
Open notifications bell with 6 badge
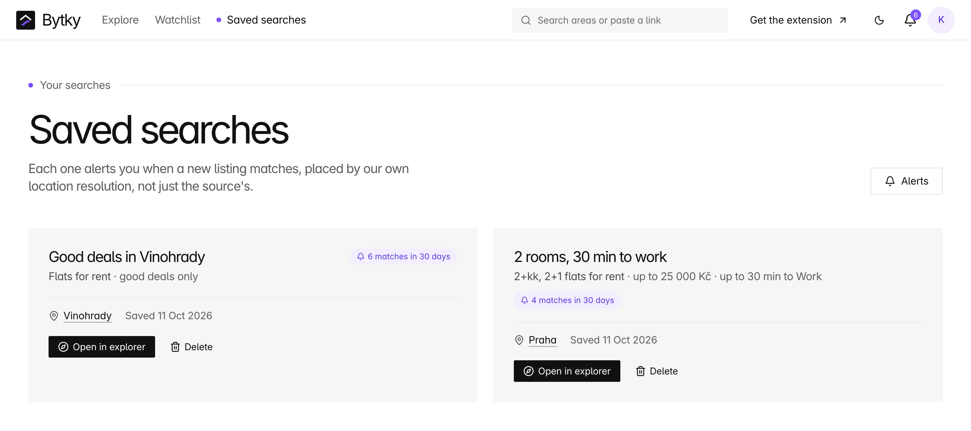[910, 20]
